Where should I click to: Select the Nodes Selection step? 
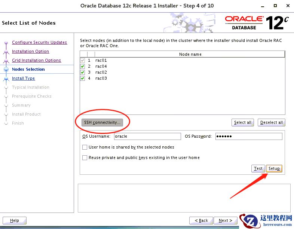tap(28, 69)
